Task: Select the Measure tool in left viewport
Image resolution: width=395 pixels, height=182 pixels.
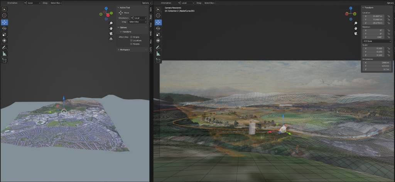Action: 4,53
